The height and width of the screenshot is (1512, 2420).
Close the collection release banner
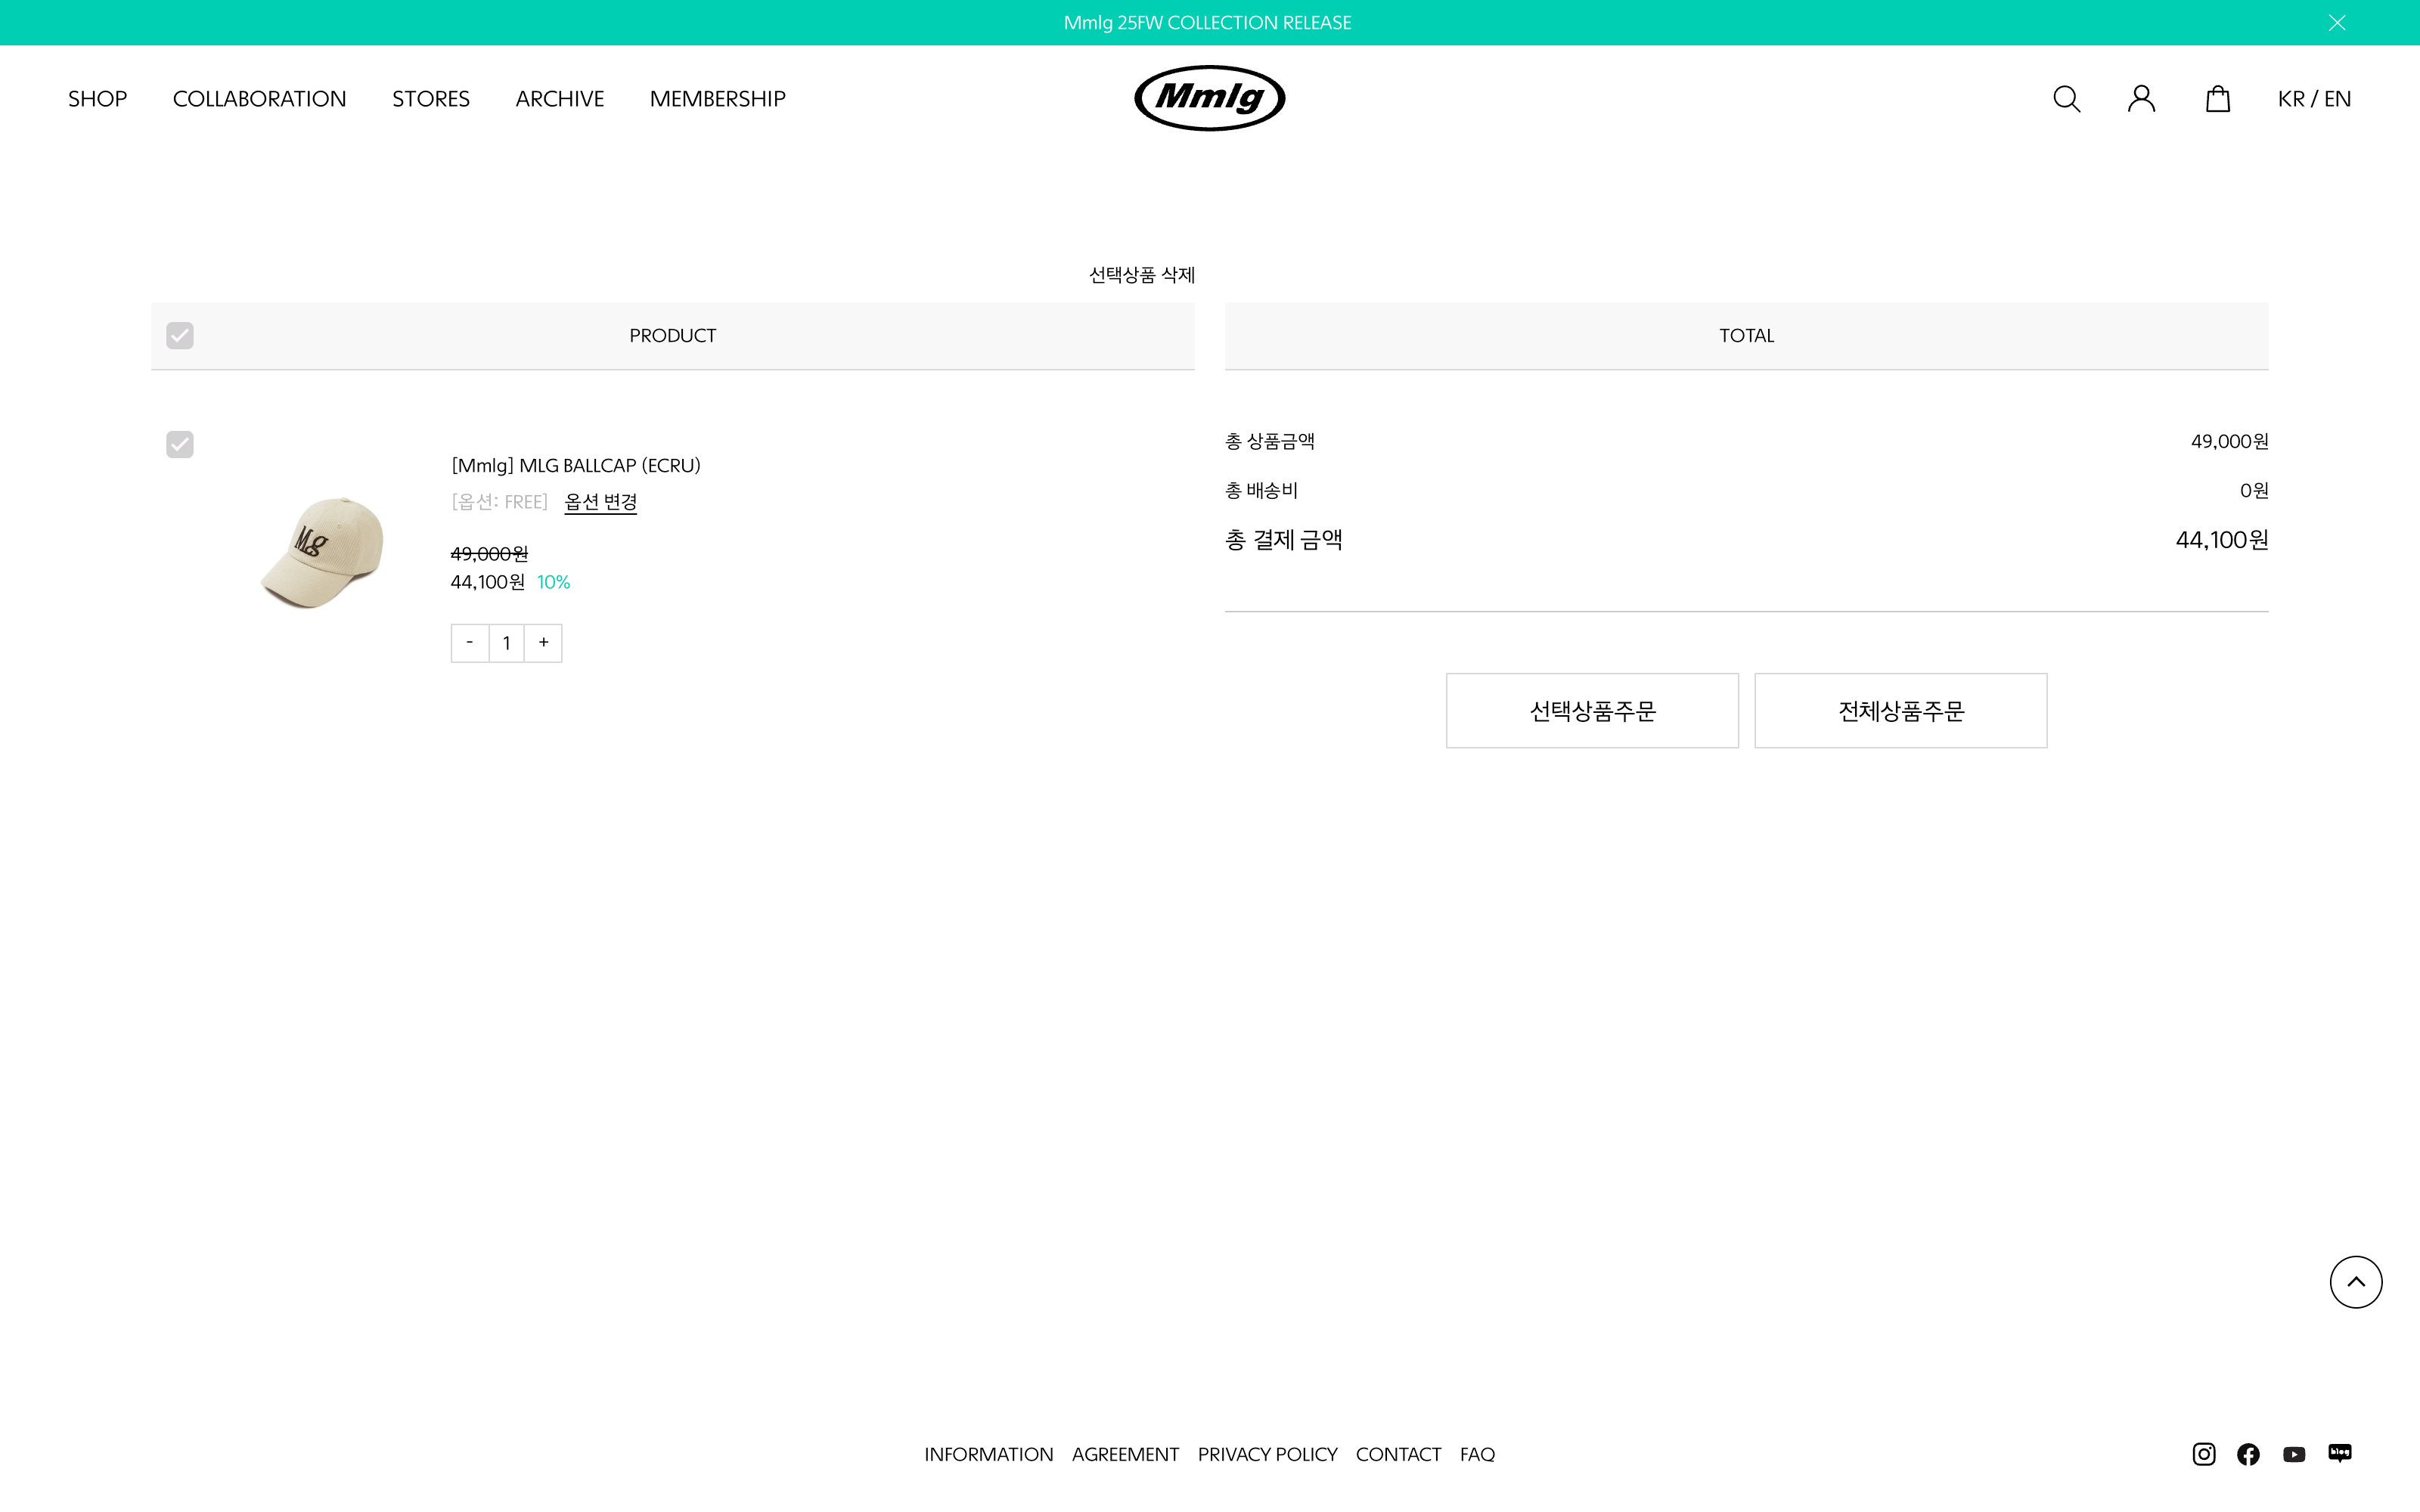click(x=2337, y=22)
